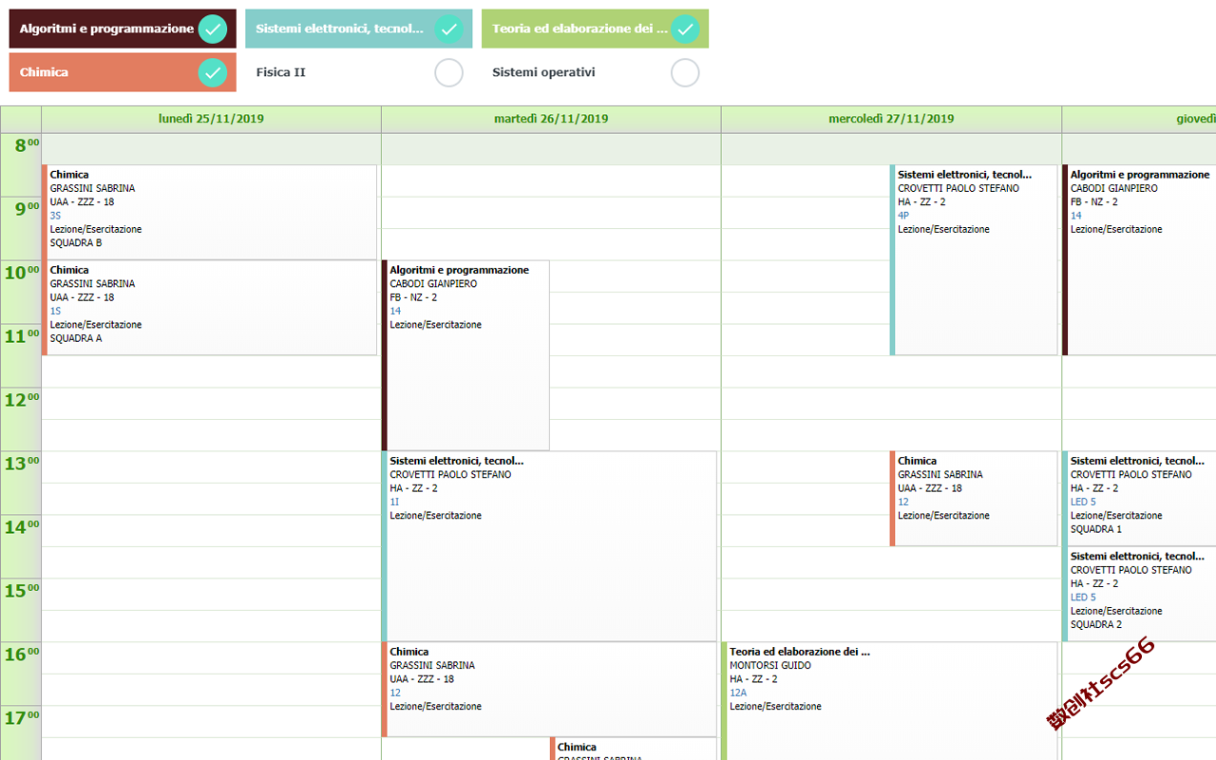The image size is (1216, 760).
Task: Enable Sistemi operativi course filter
Action: [x=685, y=72]
